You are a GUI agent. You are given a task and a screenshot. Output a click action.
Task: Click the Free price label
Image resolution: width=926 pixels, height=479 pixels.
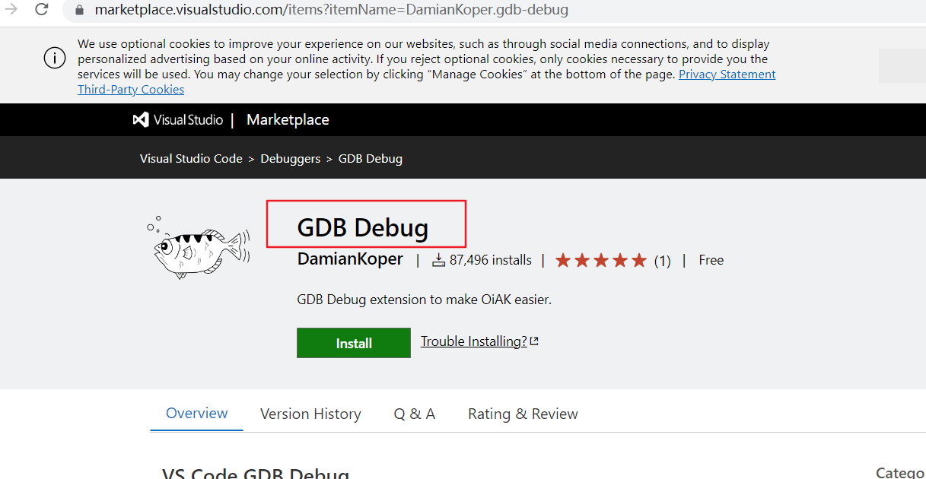pyautogui.click(x=711, y=260)
